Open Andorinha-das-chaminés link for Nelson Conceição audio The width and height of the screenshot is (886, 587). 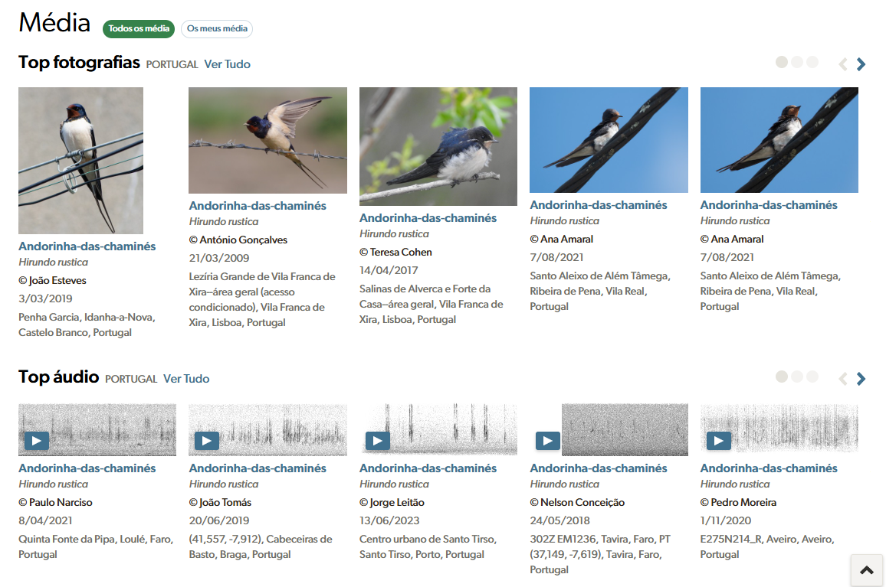click(x=599, y=468)
